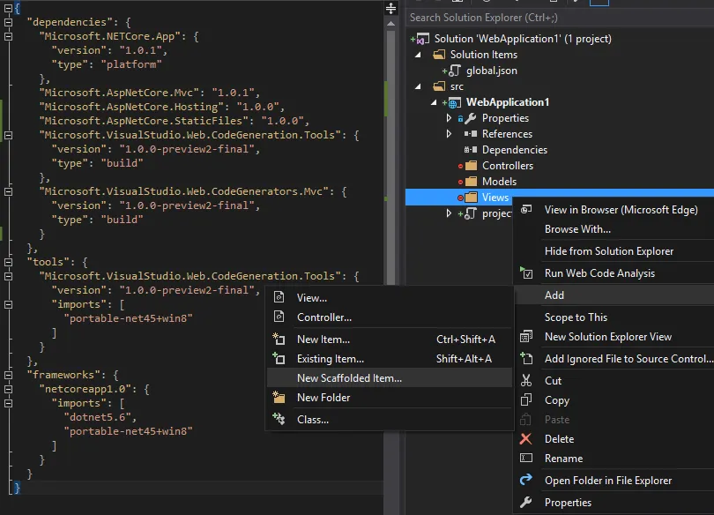Click the View... page icon in submenu
The image size is (714, 515).
(279, 297)
